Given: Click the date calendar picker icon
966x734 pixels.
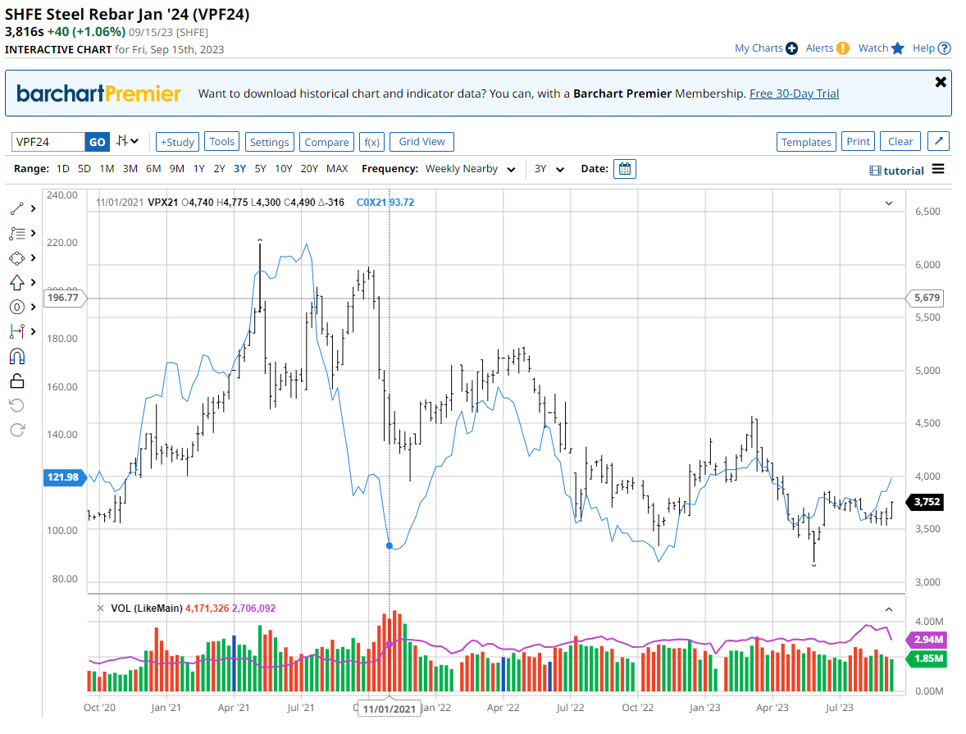Looking at the screenshot, I should (625, 169).
